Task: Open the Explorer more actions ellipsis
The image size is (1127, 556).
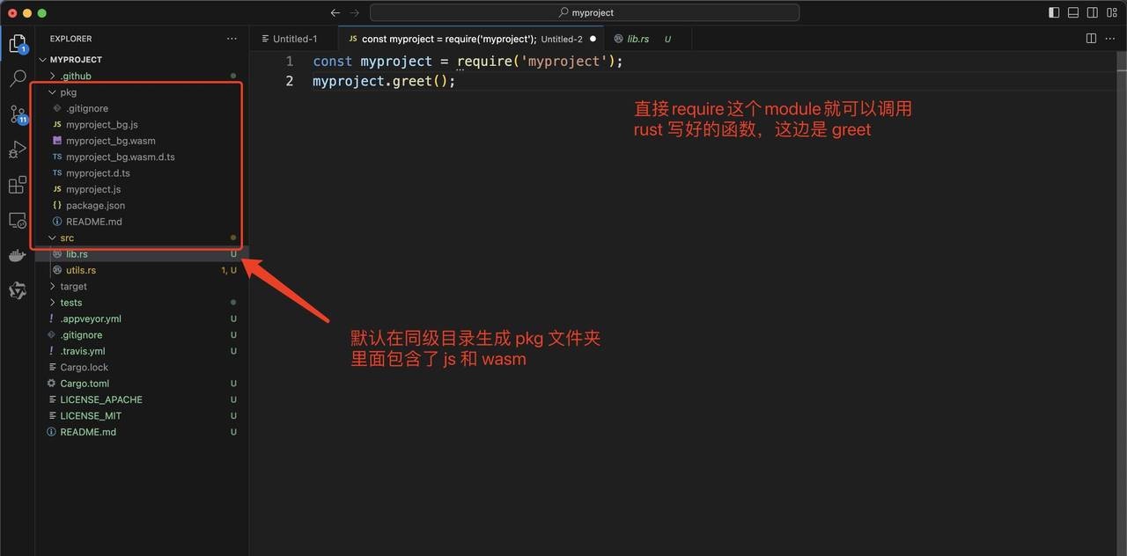Action: point(232,39)
